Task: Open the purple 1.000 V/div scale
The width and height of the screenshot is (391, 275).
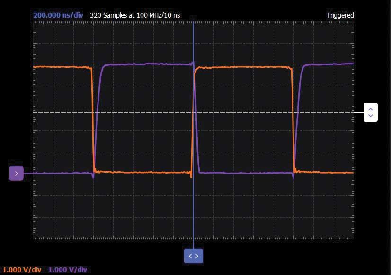Action: pyautogui.click(x=68, y=270)
